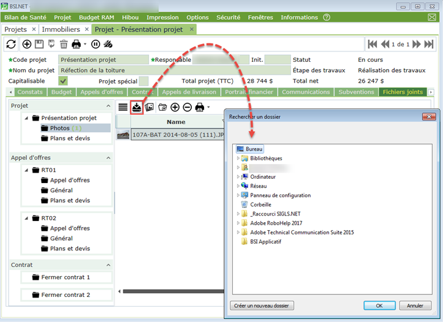The height and width of the screenshot is (322, 443).
Task: Click the pause icon in main toolbar
Action: coord(95,44)
